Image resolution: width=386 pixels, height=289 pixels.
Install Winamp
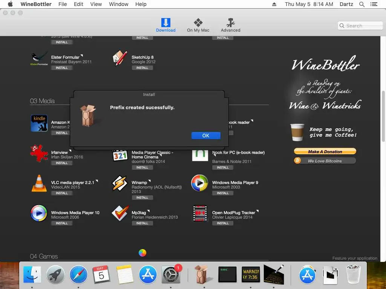coord(142,198)
